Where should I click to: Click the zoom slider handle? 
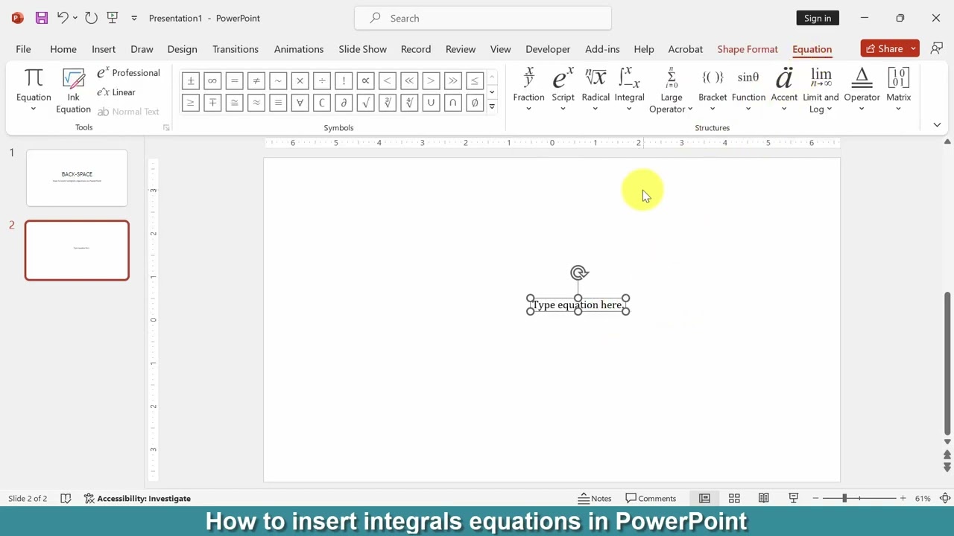click(844, 498)
